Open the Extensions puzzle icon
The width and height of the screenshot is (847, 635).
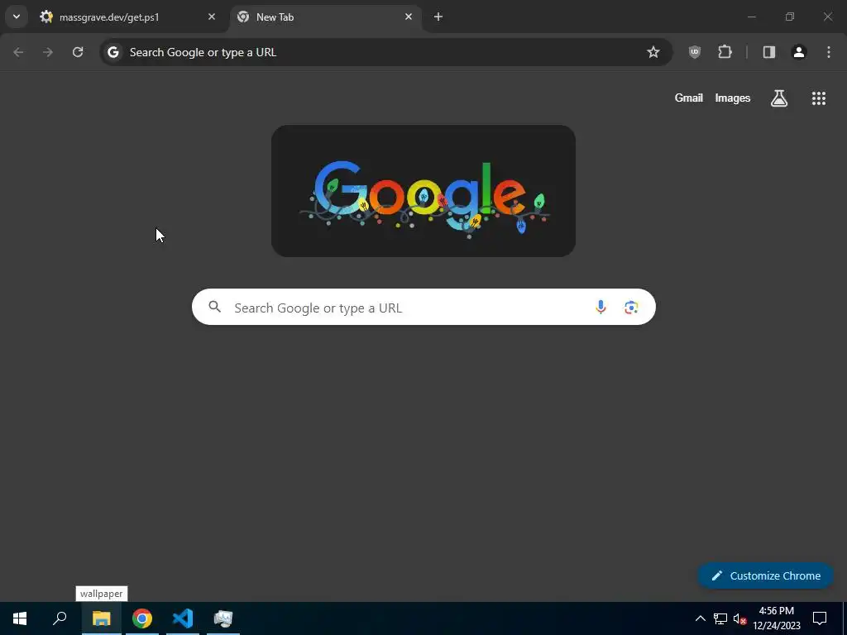click(x=725, y=52)
